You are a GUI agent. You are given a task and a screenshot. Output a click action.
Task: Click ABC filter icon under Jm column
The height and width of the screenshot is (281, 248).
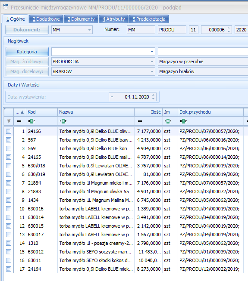(x=168, y=121)
